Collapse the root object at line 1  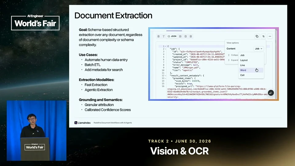pos(166,46)
